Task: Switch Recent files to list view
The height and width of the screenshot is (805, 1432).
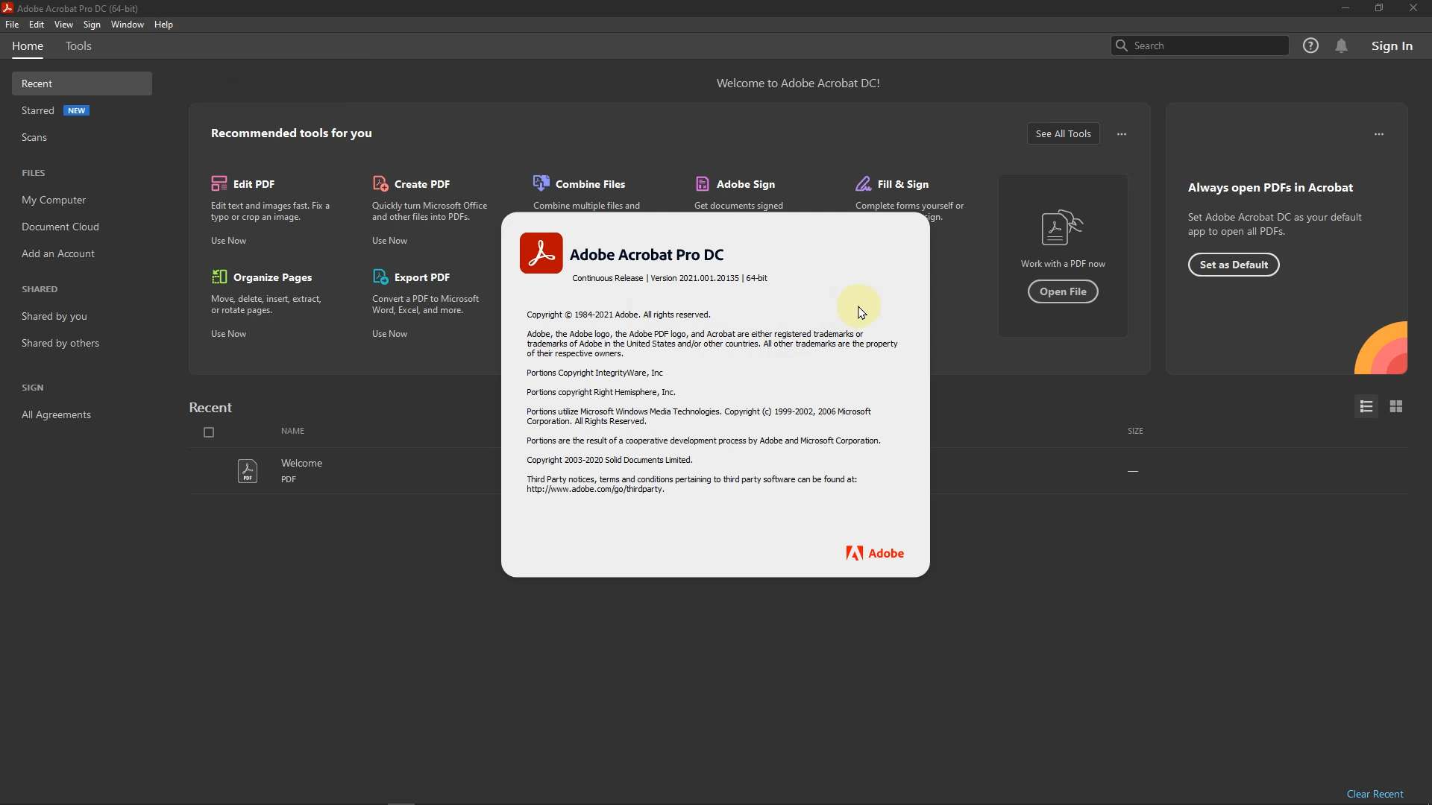Action: 1366,406
